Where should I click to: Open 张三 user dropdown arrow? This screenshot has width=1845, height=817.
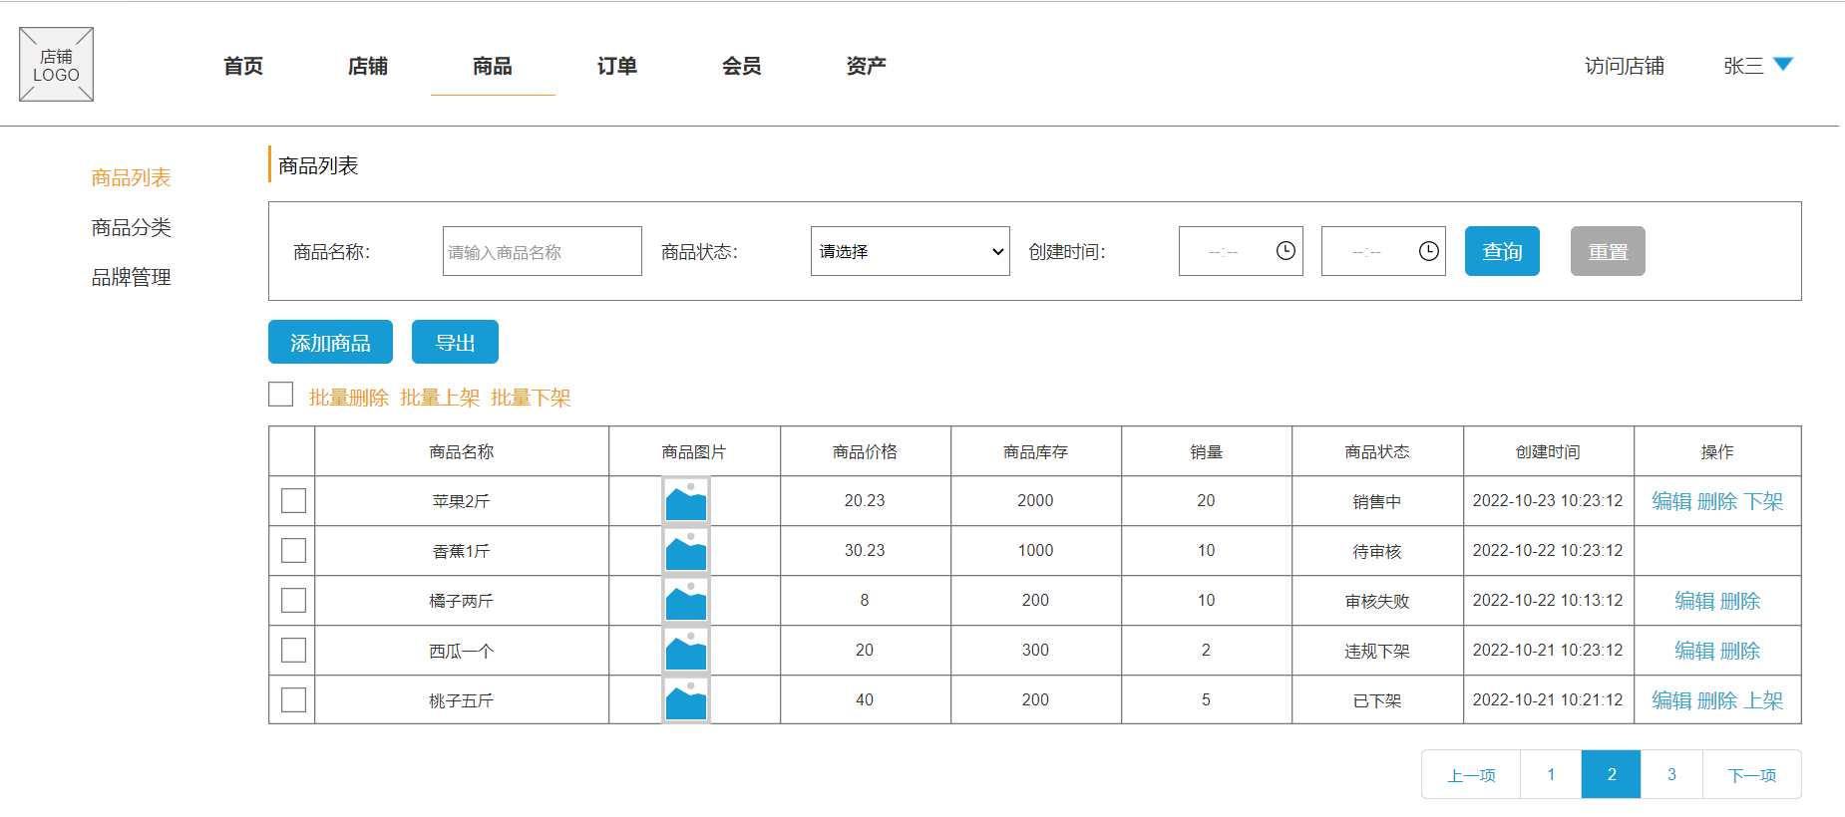pyautogui.click(x=1783, y=65)
